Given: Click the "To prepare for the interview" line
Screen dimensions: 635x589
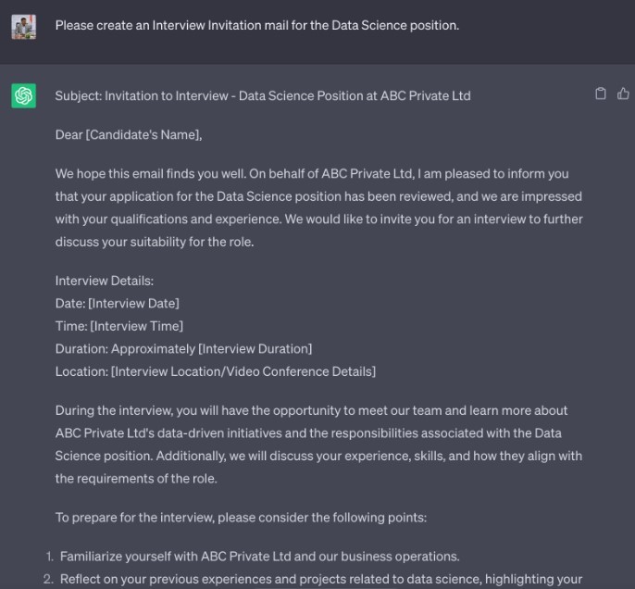Looking at the screenshot, I should pos(241,518).
